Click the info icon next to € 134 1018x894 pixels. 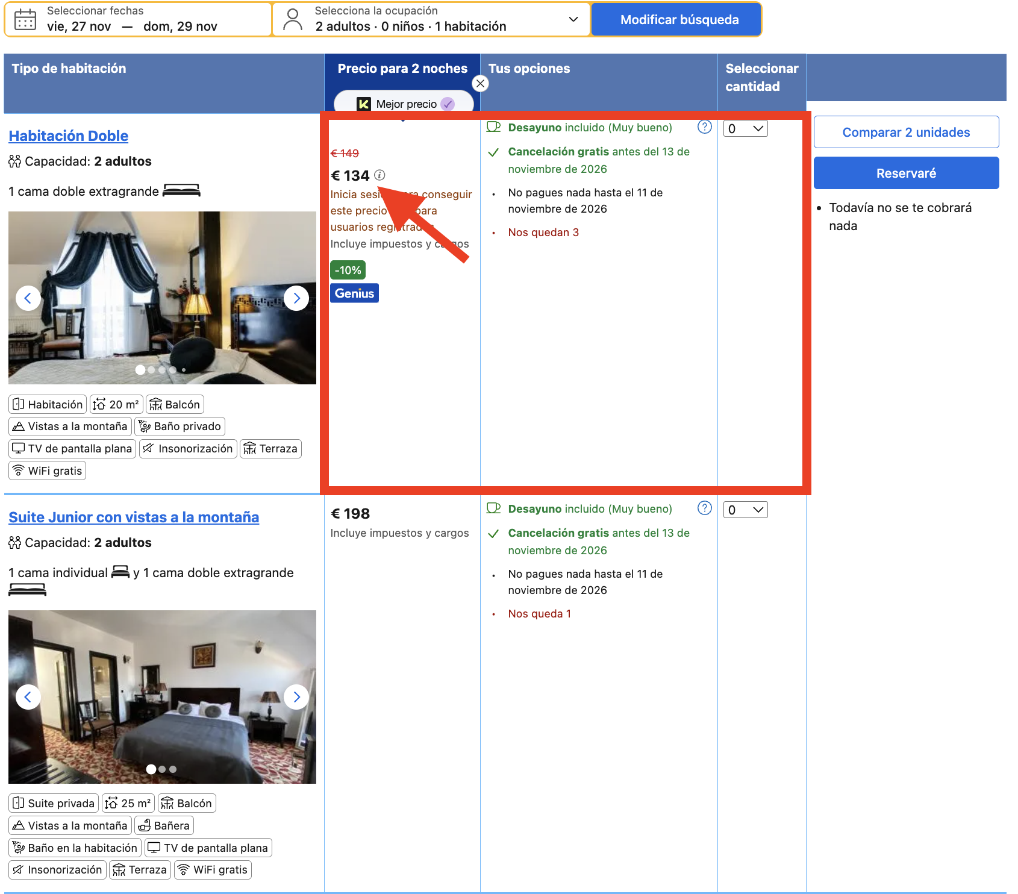click(x=379, y=175)
